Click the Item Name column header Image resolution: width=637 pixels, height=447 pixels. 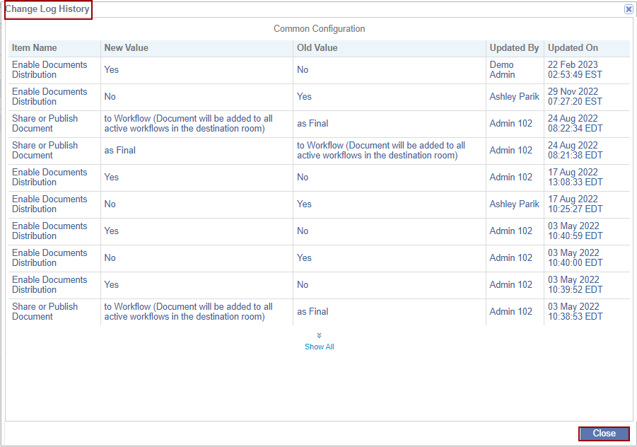pos(35,48)
